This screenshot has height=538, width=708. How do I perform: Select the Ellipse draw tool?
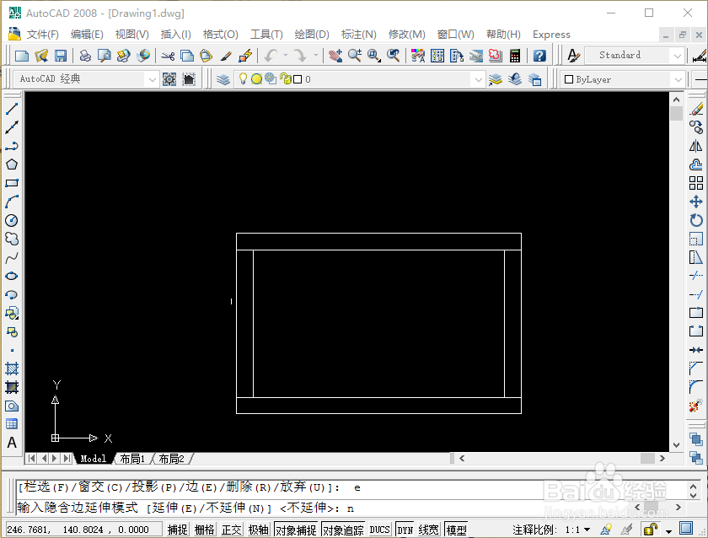click(x=12, y=276)
